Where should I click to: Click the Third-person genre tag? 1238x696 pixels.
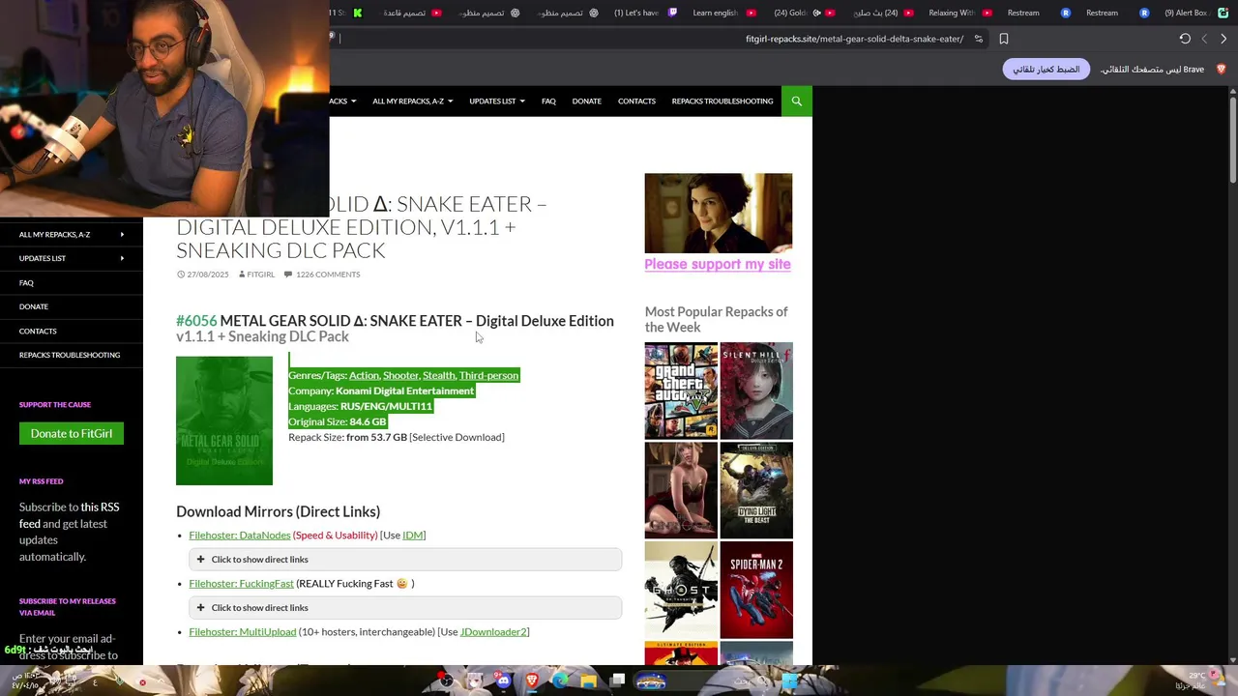click(x=488, y=375)
